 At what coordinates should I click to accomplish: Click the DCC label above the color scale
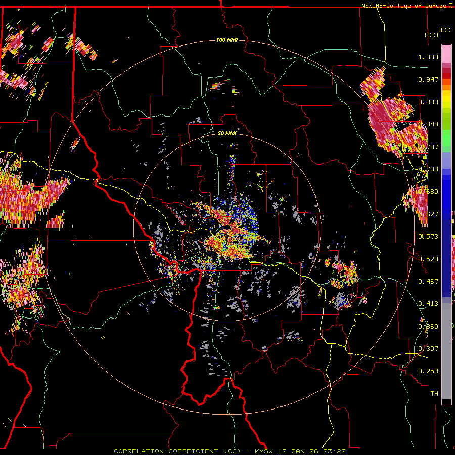tap(444, 30)
